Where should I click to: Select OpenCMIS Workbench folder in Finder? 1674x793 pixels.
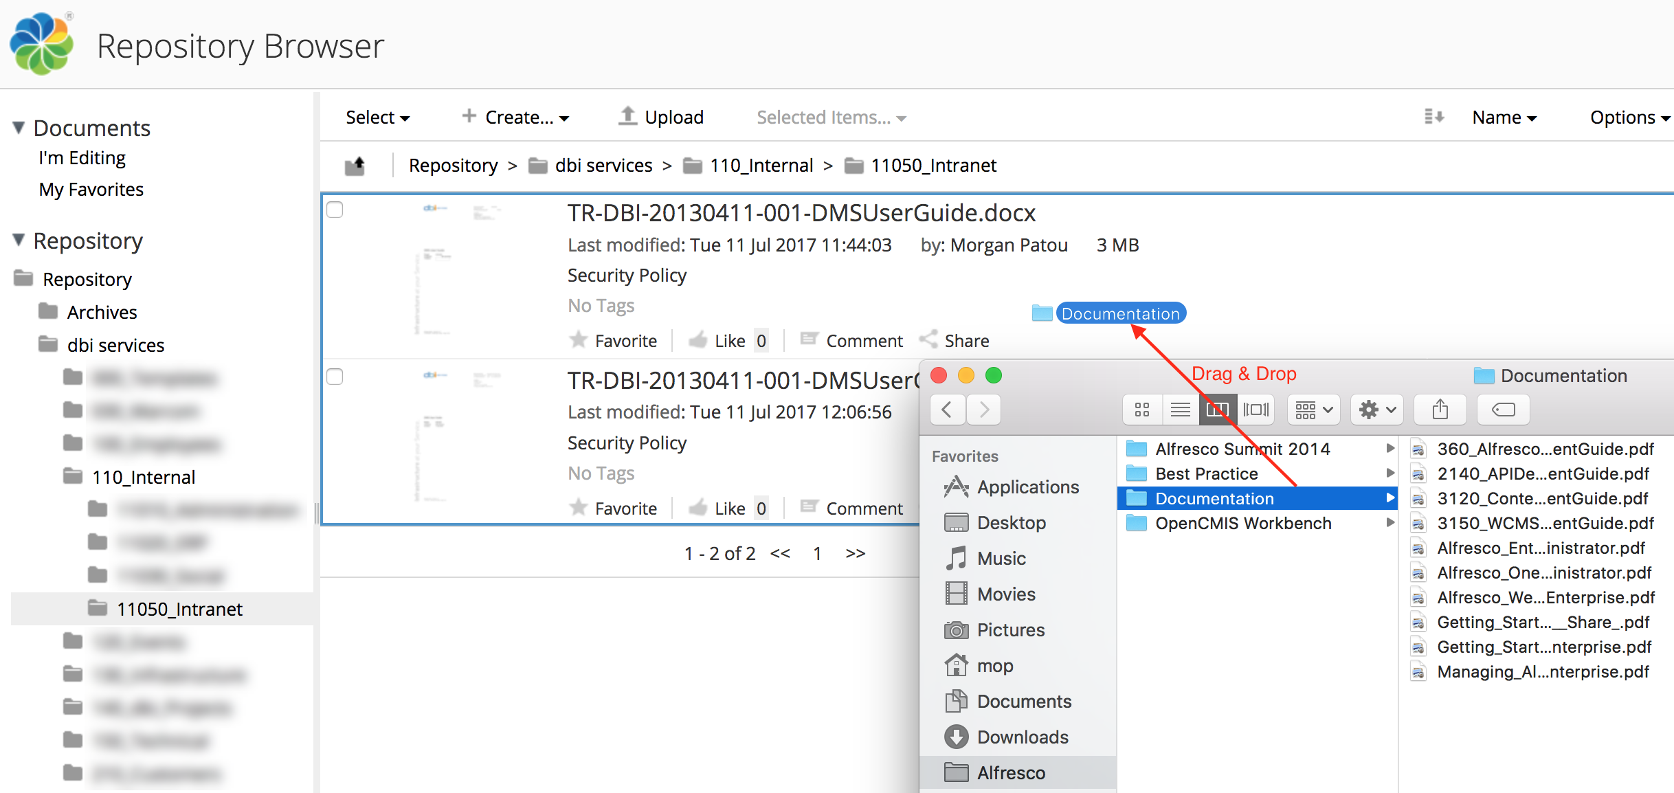pyautogui.click(x=1259, y=523)
